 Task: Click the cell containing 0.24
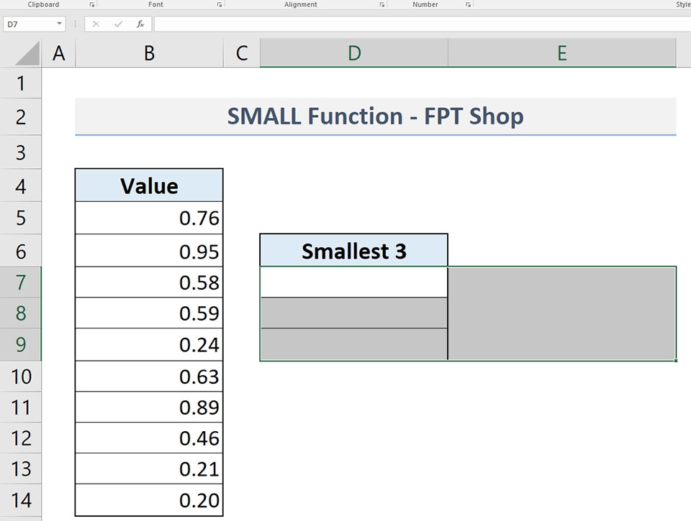click(149, 344)
